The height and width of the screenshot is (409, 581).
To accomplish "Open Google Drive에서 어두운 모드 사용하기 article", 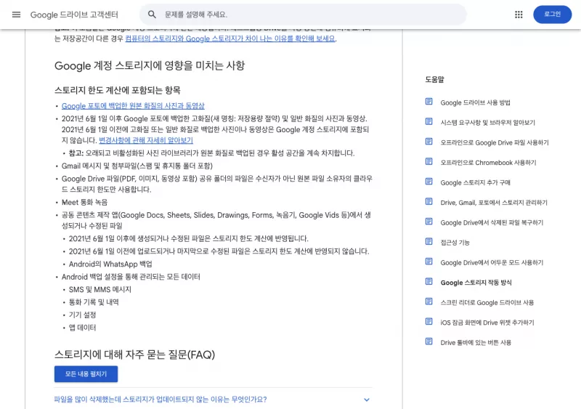I will [492, 263].
